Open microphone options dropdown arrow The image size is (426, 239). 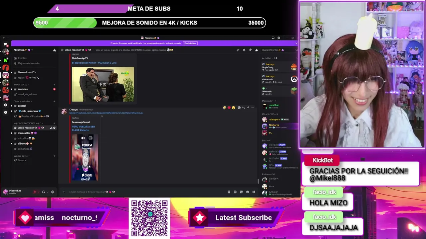coord(38,192)
